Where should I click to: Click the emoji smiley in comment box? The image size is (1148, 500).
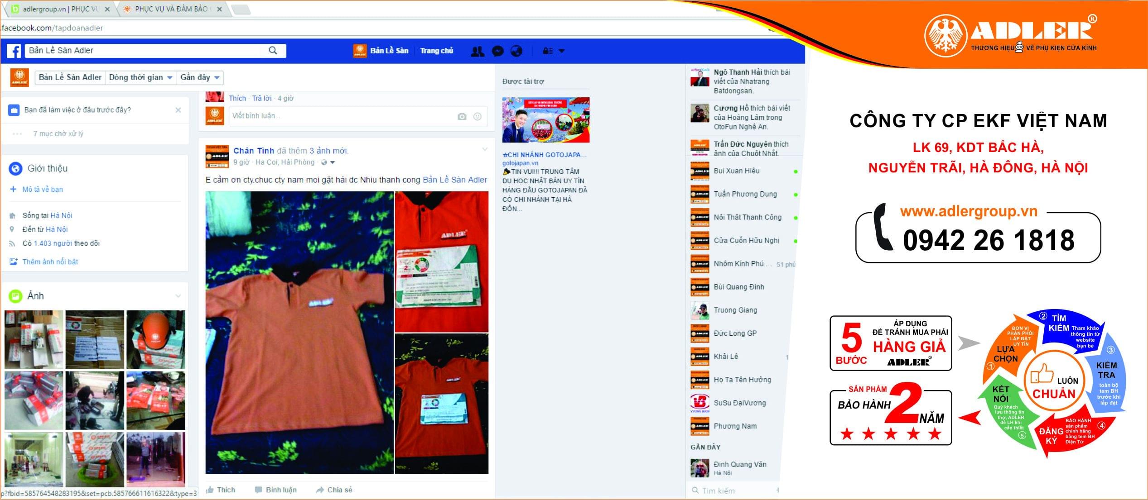[x=477, y=116]
